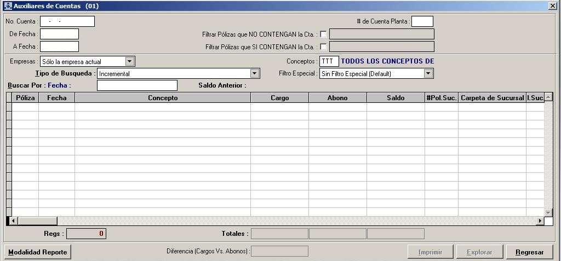The height and width of the screenshot is (261, 561).
Task: Focus the De Fecha field
Action: 59,34
